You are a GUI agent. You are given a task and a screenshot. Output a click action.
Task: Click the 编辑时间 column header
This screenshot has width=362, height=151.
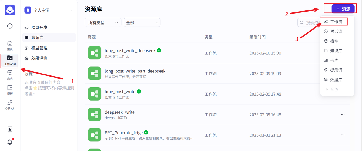[257, 37]
